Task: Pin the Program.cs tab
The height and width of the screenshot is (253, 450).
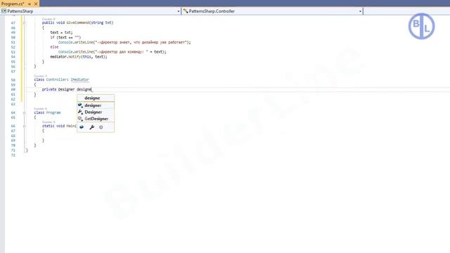Action: click(x=30, y=4)
